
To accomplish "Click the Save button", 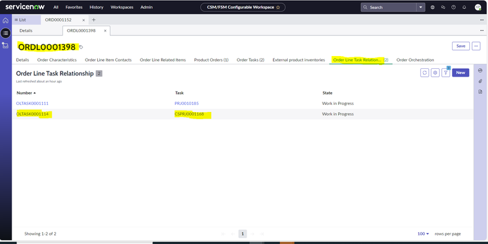I will tap(460, 46).
